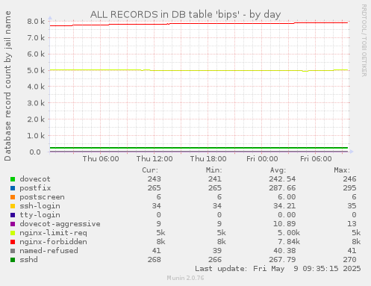Select the nginx-limit-req legend label
Image resolution: width=371 pixels, height=286 pixels.
[x=53, y=233]
